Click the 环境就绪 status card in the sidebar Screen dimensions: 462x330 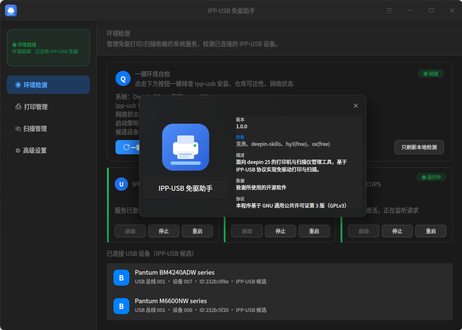(48, 48)
